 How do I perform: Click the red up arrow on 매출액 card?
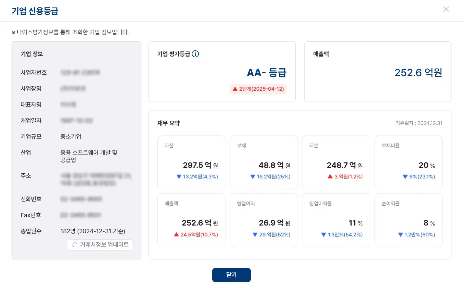tap(176, 235)
